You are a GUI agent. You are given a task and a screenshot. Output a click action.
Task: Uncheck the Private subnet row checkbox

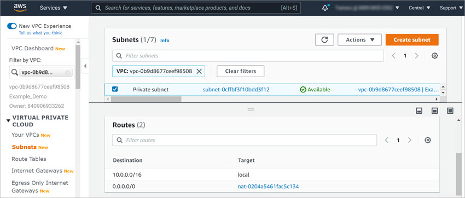pyautogui.click(x=115, y=89)
